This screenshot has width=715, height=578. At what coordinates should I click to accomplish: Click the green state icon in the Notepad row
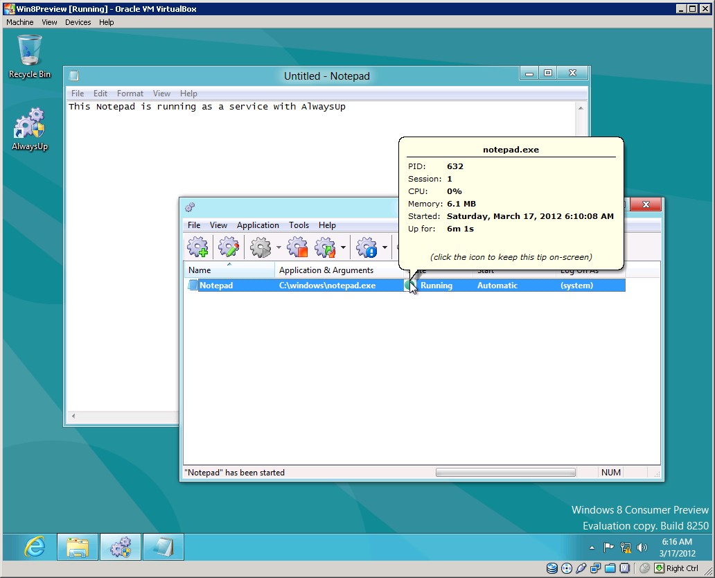(409, 286)
